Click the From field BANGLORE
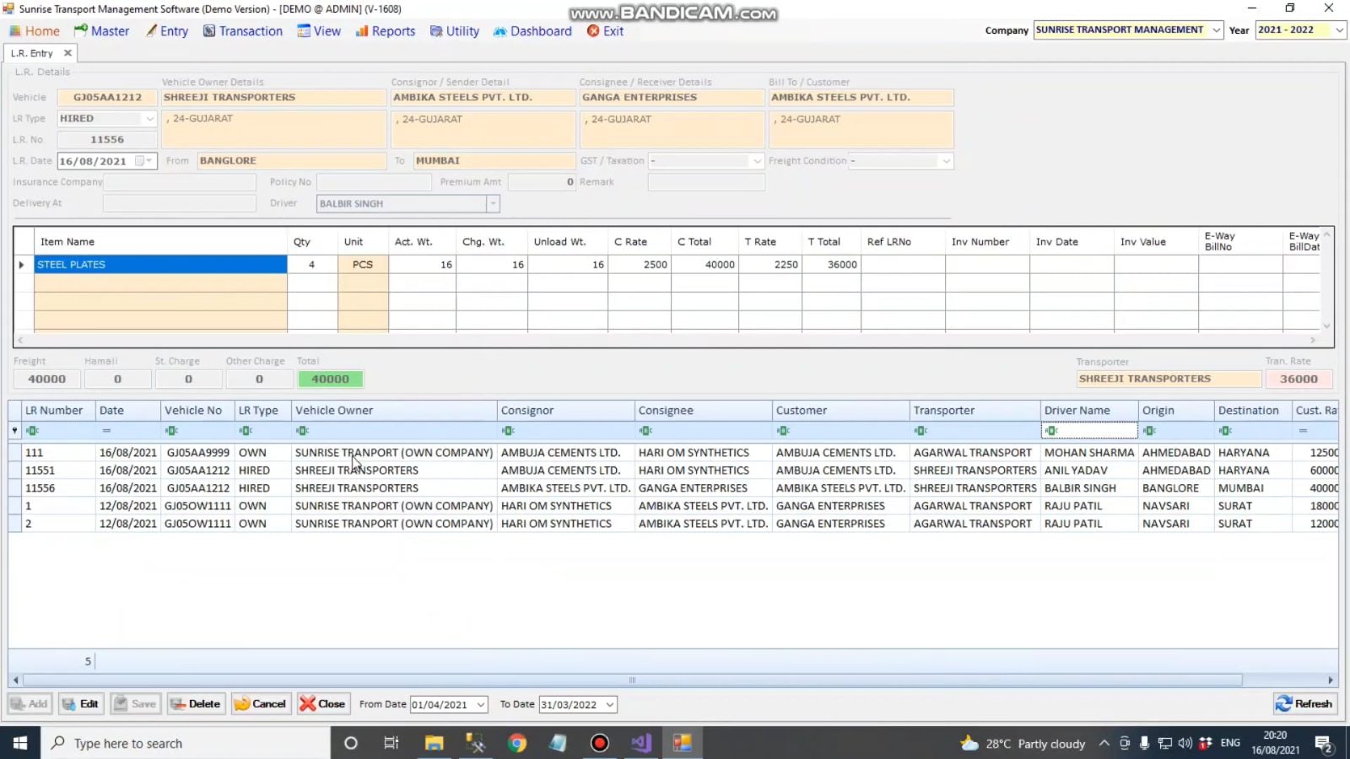The height and width of the screenshot is (759, 1350). [292, 161]
